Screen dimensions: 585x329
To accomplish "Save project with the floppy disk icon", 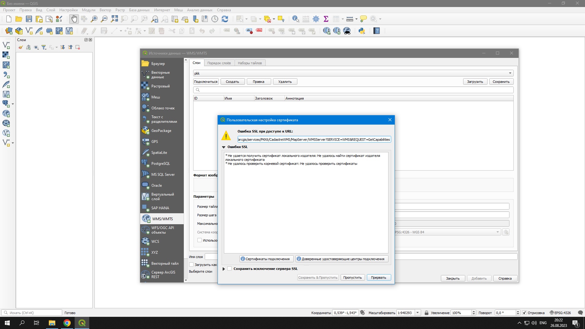I will pyautogui.click(x=29, y=19).
